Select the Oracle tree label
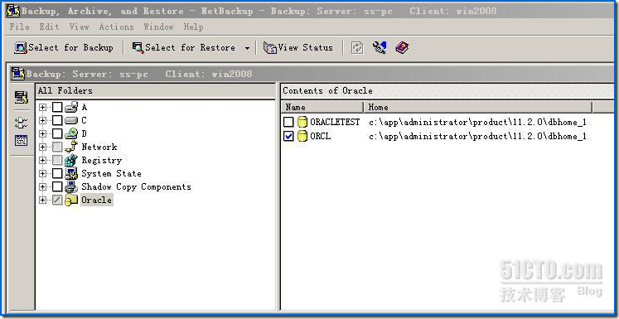619x319 pixels. [x=97, y=201]
